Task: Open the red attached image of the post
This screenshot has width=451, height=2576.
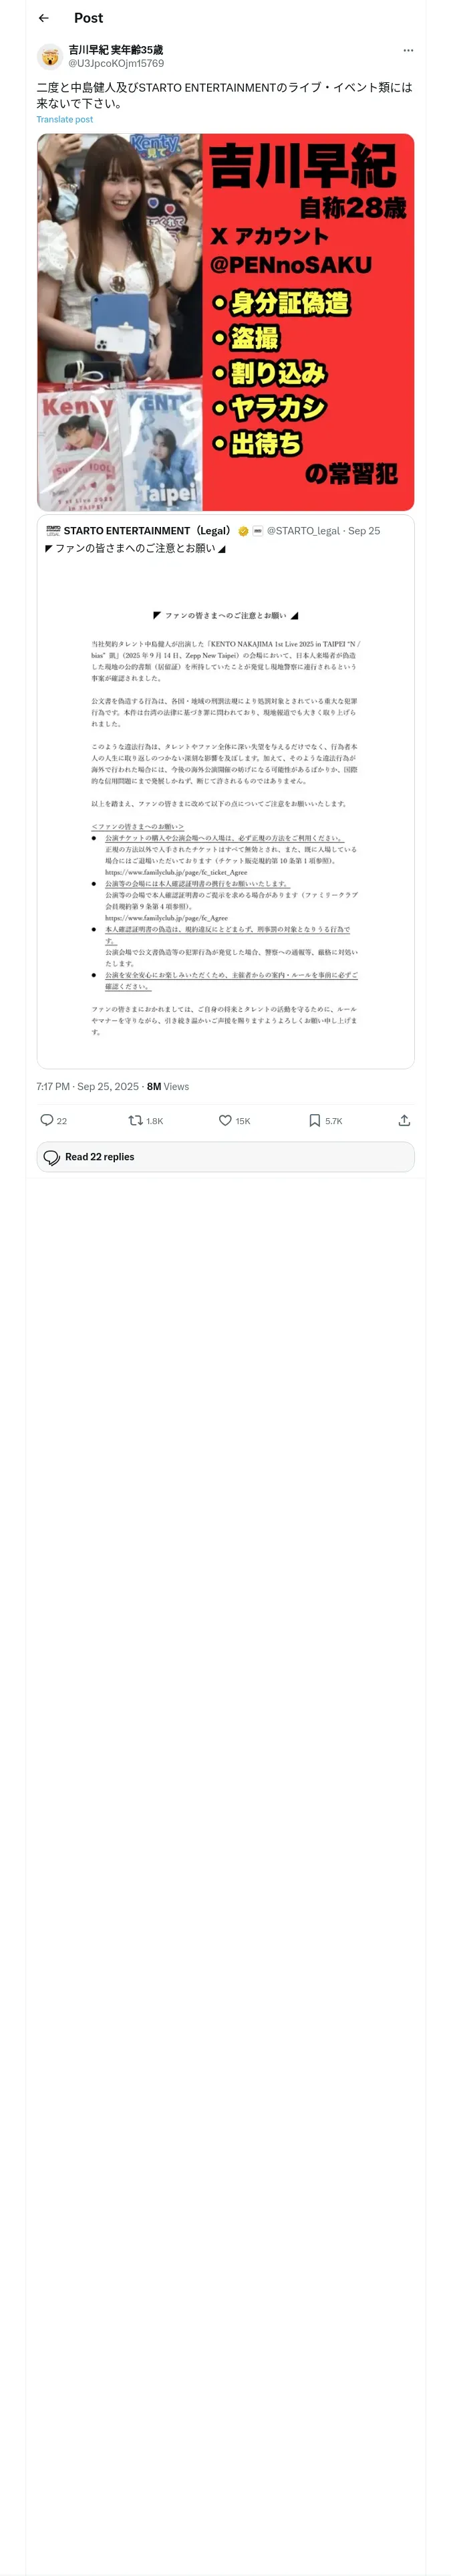Action: [x=225, y=322]
